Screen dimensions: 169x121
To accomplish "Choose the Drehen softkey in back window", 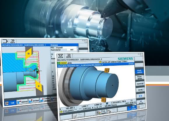I will 34,101.
